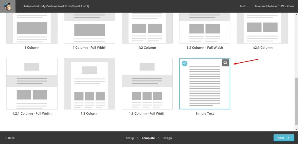Select the 1:3 Column template
The height and width of the screenshot is (144, 298).
point(90,84)
